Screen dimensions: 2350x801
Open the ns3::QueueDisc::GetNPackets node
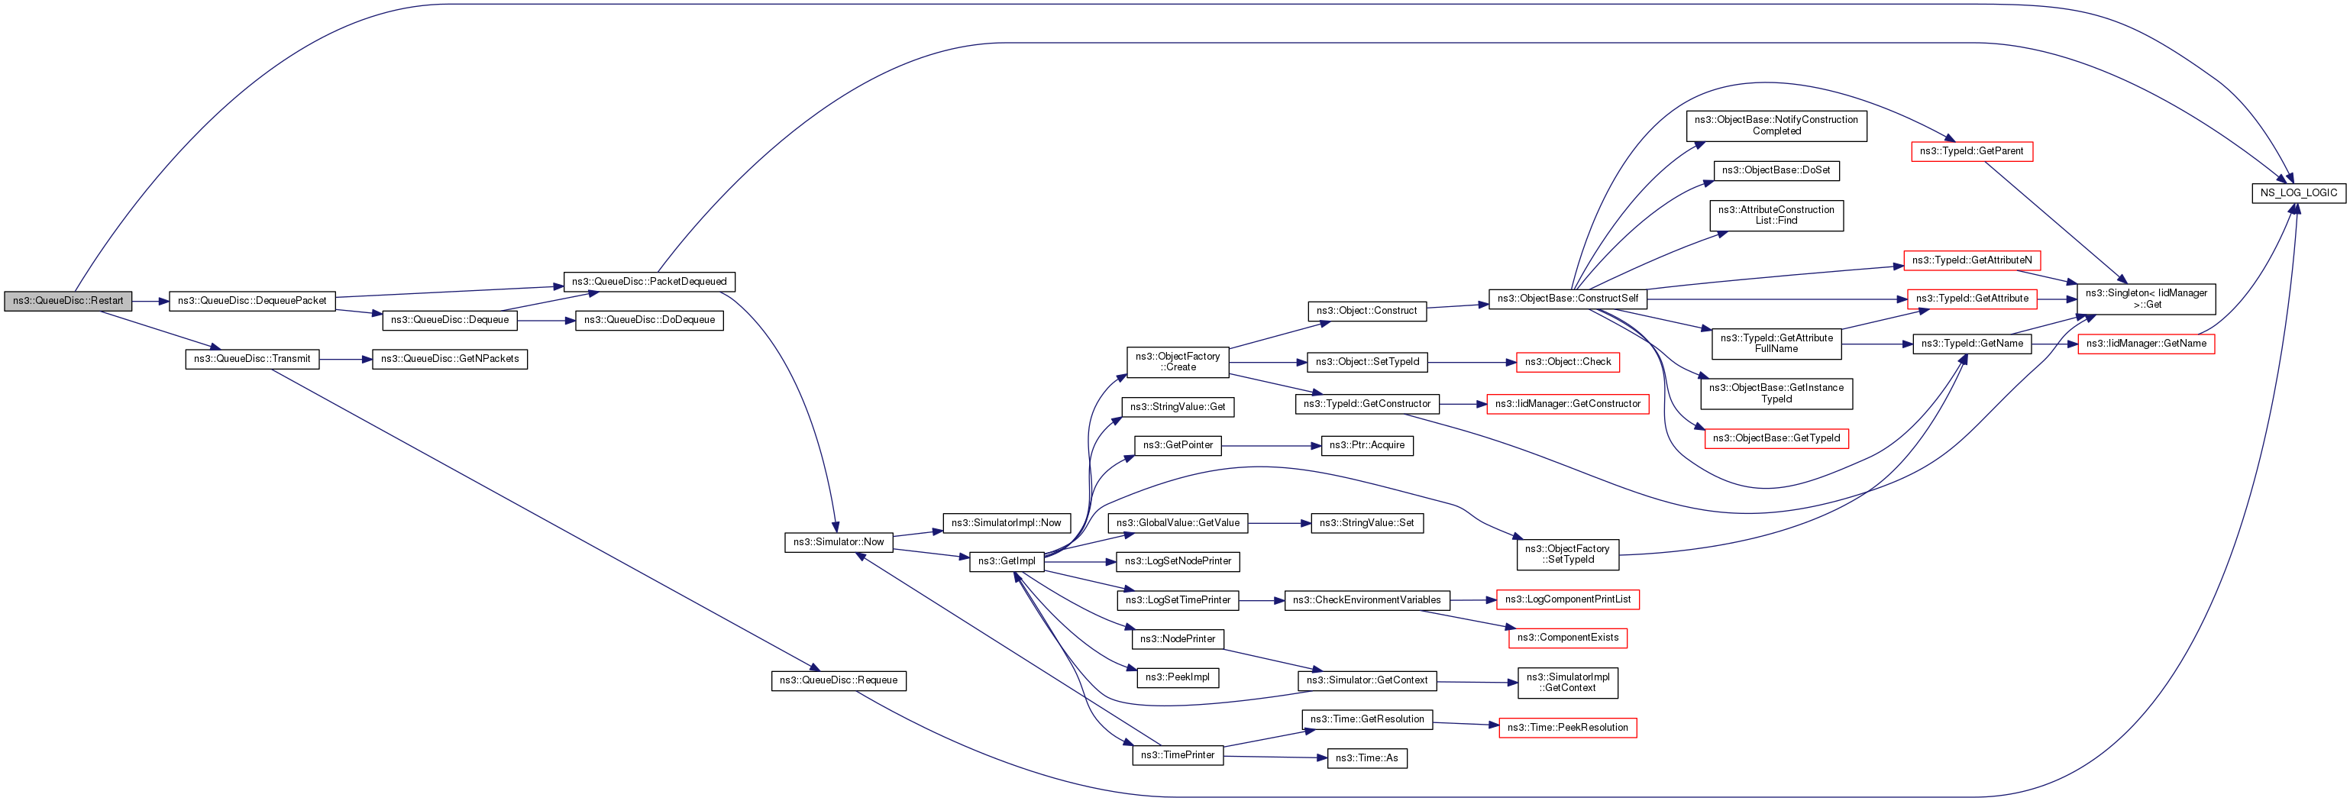450,360
